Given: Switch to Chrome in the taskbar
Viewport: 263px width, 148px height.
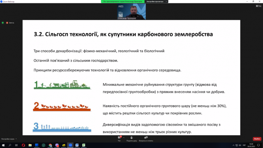Looking at the screenshot, I should (x=50, y=145).
